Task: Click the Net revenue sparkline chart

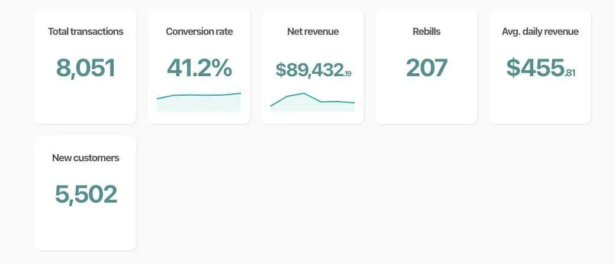Action: tap(313, 102)
